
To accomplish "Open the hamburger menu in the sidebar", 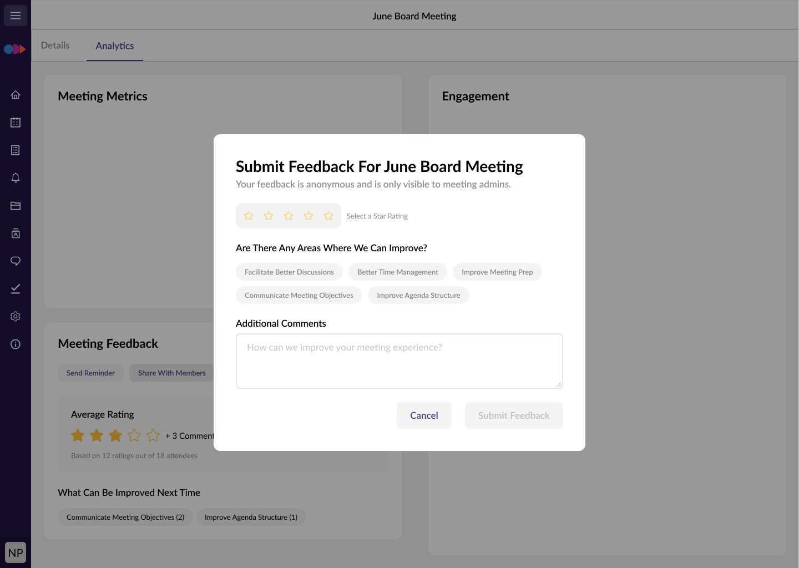I will [x=16, y=16].
